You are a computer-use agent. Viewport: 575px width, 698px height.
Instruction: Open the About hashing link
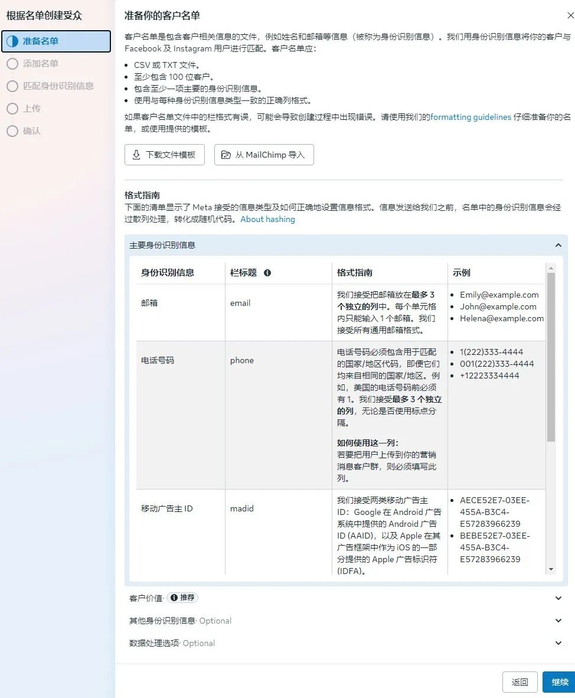coord(267,219)
